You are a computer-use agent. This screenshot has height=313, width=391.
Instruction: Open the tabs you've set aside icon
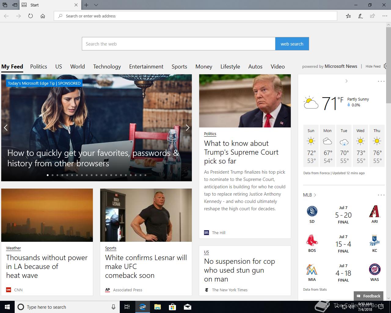tap(5, 5)
